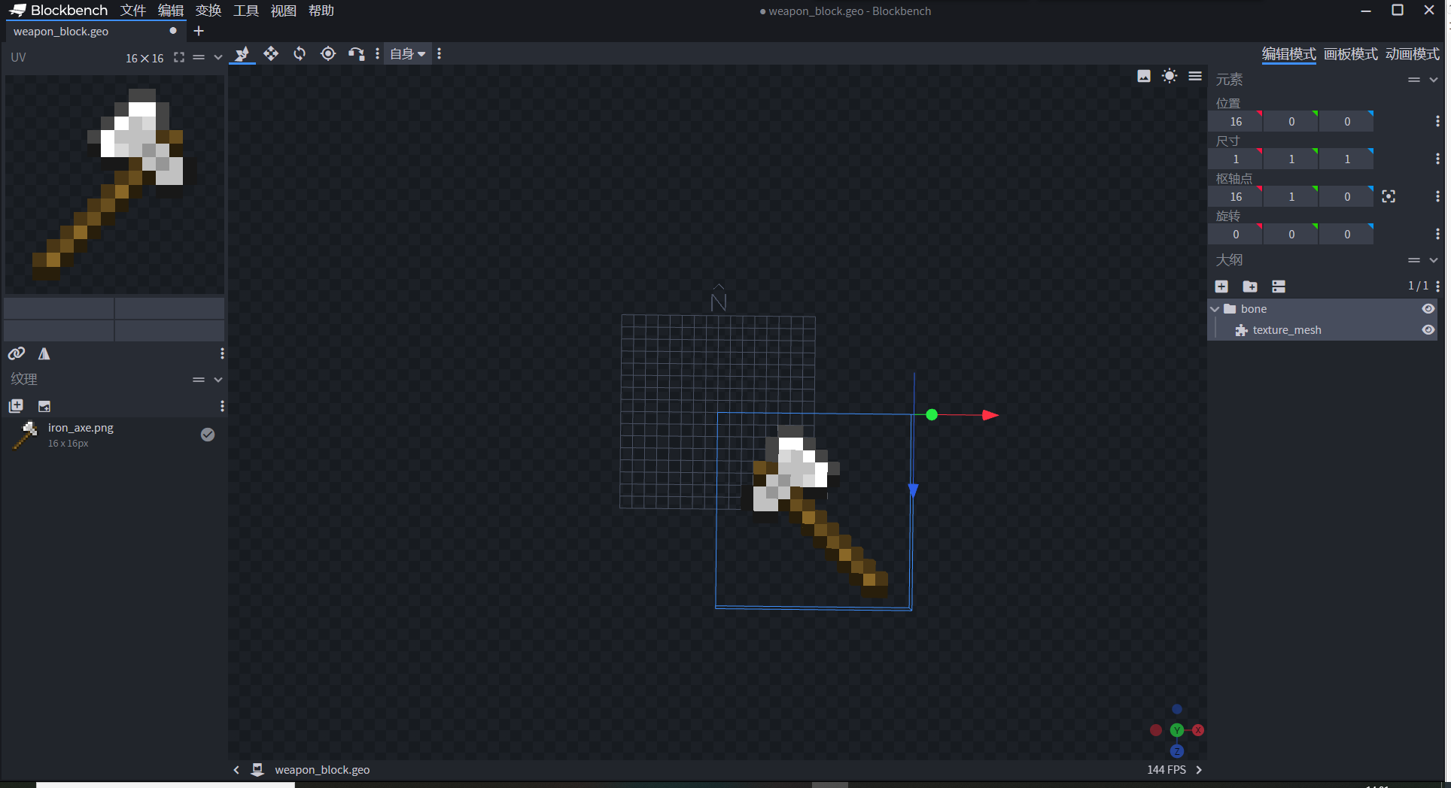The width and height of the screenshot is (1451, 788).
Task: Click the UV fullscreen frame icon
Action: (179, 57)
